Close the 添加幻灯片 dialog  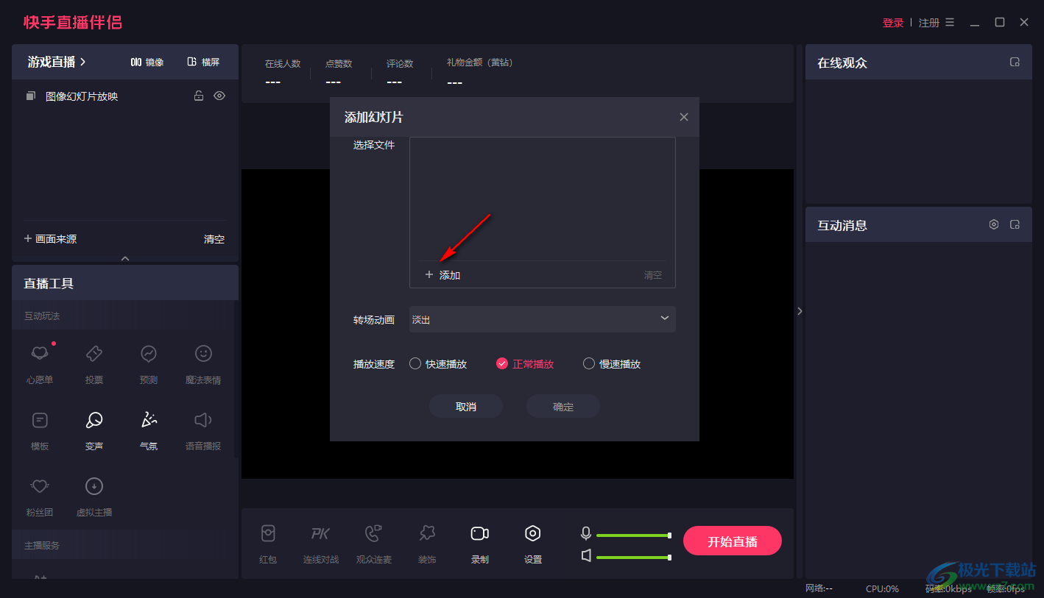684,117
